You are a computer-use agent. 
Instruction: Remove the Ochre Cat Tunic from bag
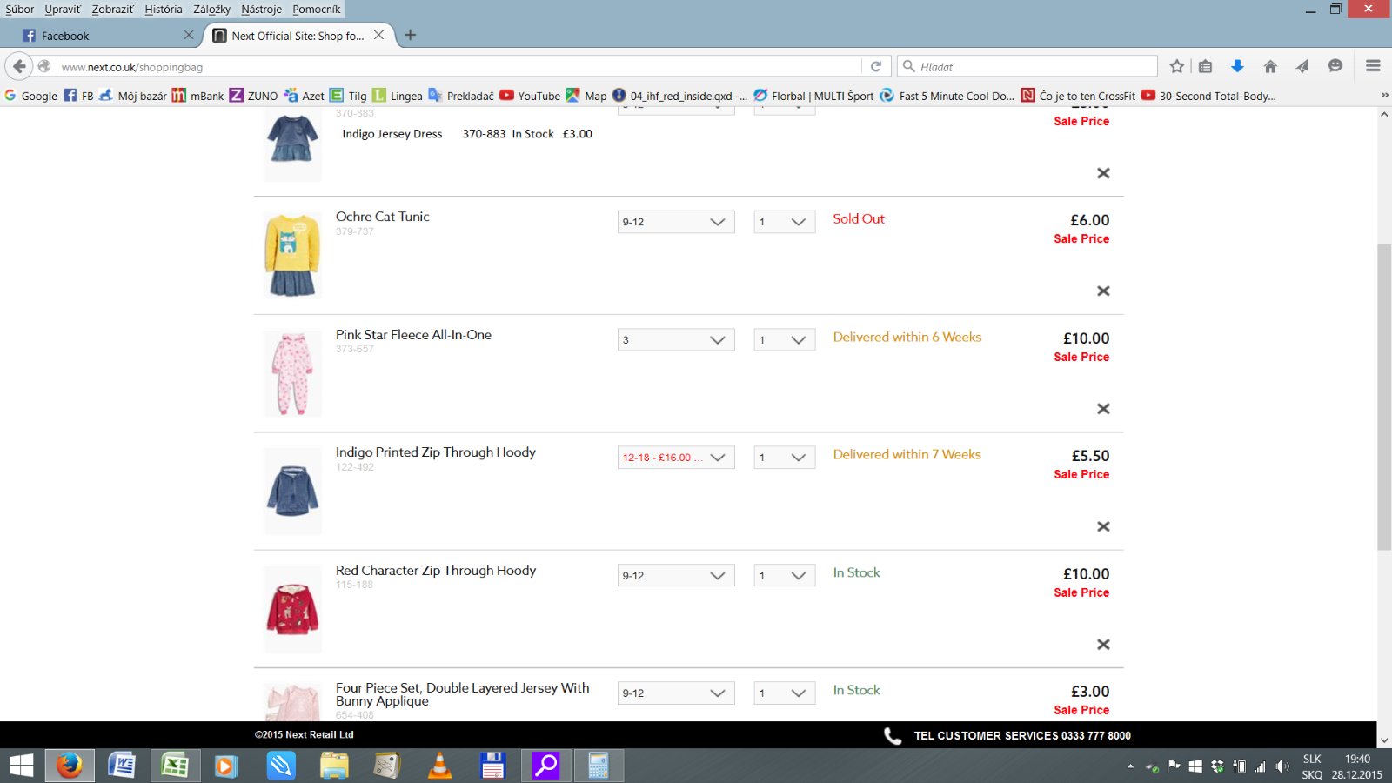coord(1103,291)
